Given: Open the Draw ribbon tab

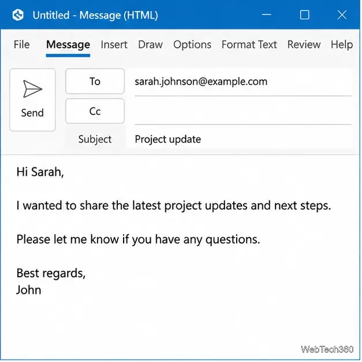Looking at the screenshot, I should (x=150, y=44).
